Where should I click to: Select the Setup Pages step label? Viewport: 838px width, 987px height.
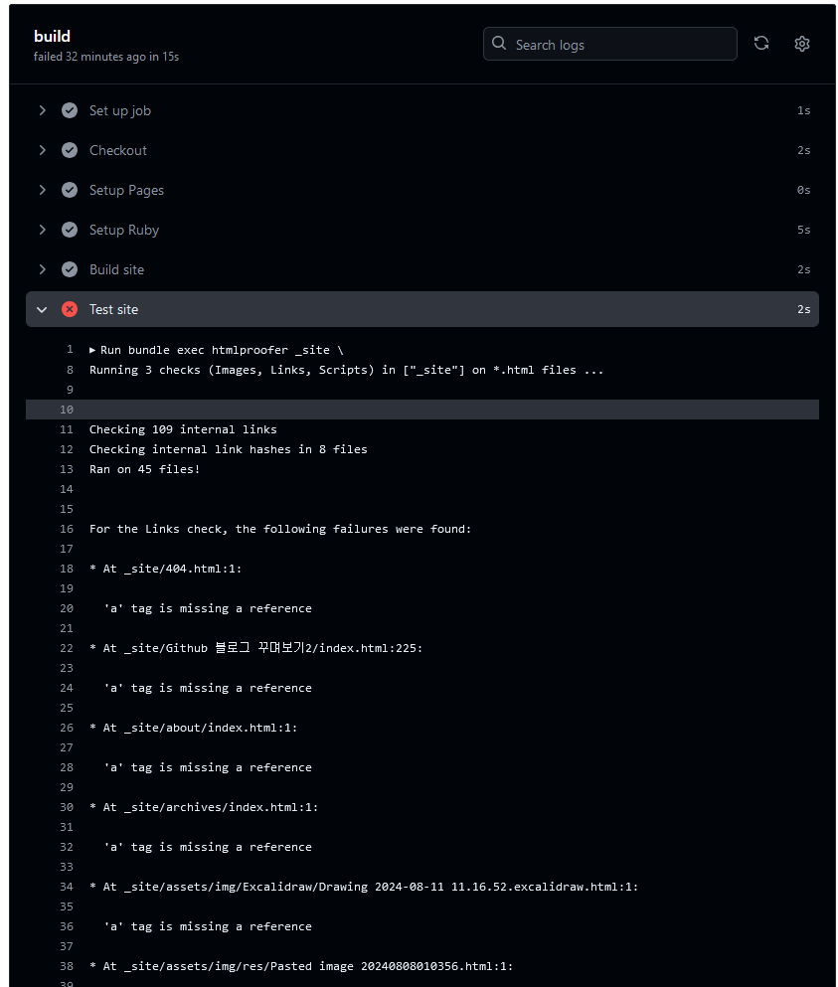tap(126, 190)
